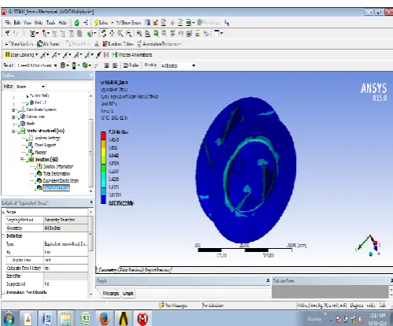The height and width of the screenshot is (326, 393).
Task: Open Excel from taskbar
Action: [x=86, y=319]
